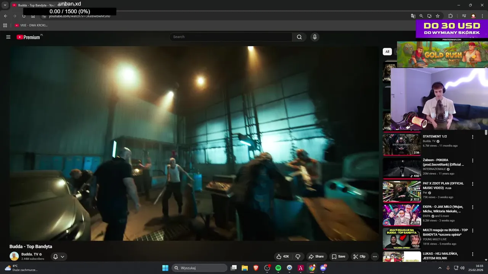The image size is (488, 274).
Task: Create a Clip of the video
Action: click(x=359, y=256)
